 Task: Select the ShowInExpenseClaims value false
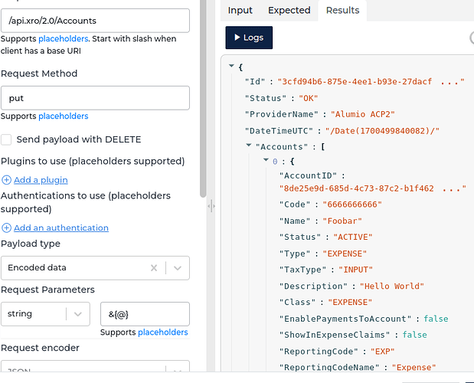[415, 335]
